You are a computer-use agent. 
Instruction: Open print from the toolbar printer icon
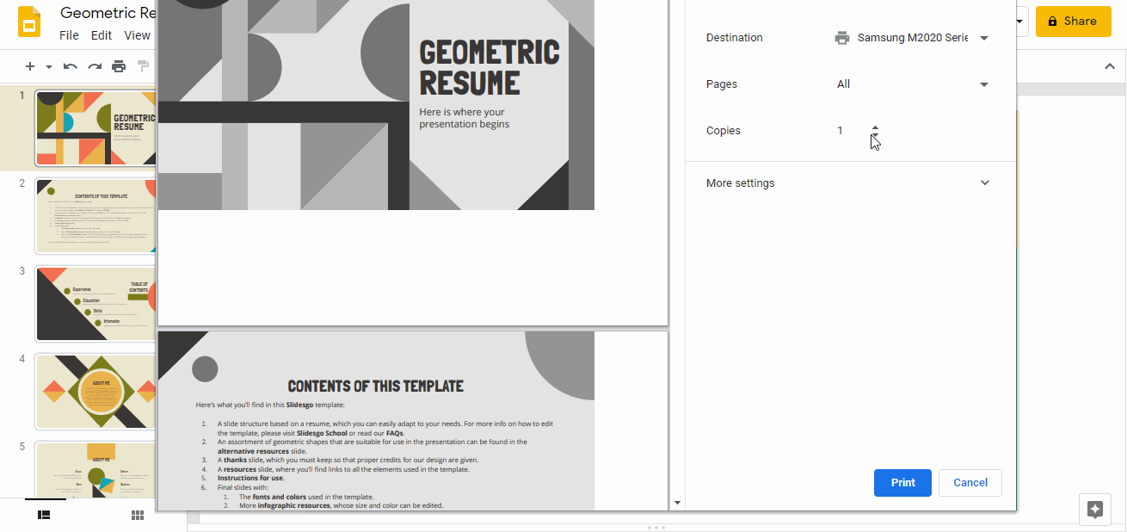coord(119,66)
